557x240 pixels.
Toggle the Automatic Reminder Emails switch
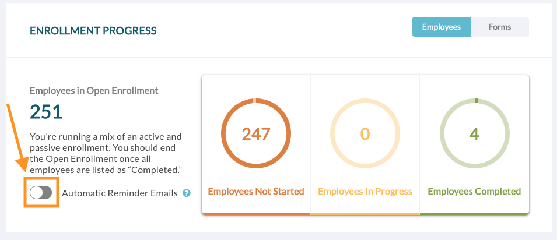[41, 193]
